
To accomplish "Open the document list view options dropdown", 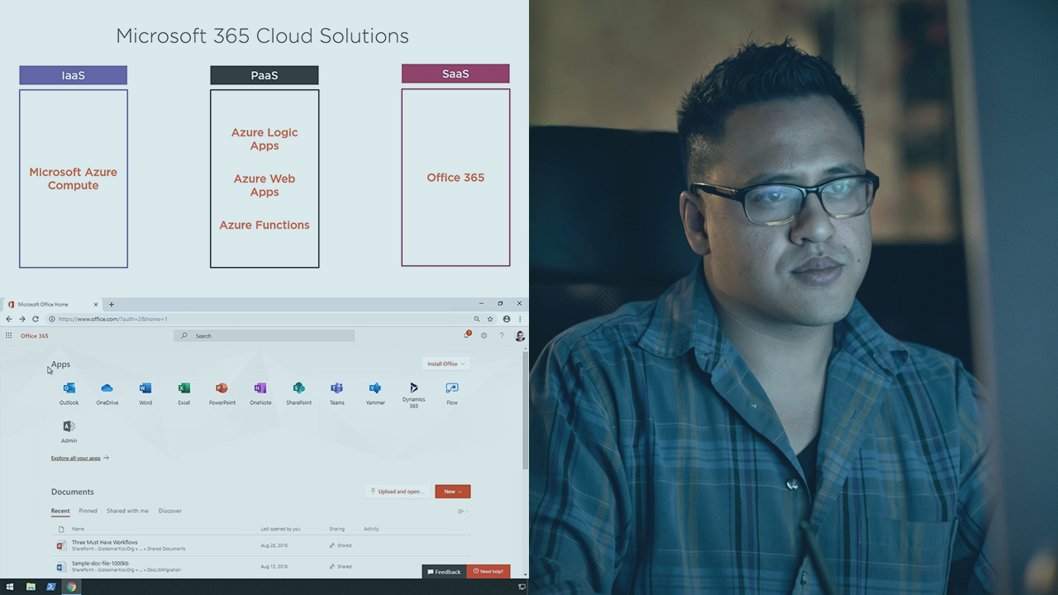I will tap(463, 512).
